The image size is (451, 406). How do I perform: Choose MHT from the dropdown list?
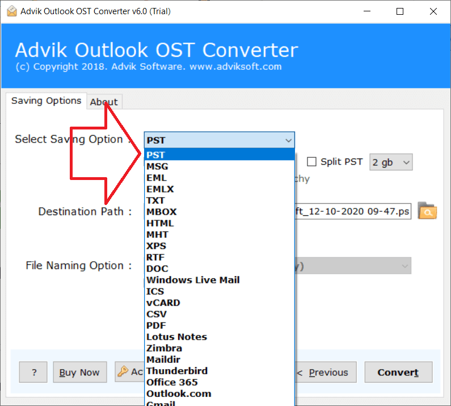tap(220, 235)
